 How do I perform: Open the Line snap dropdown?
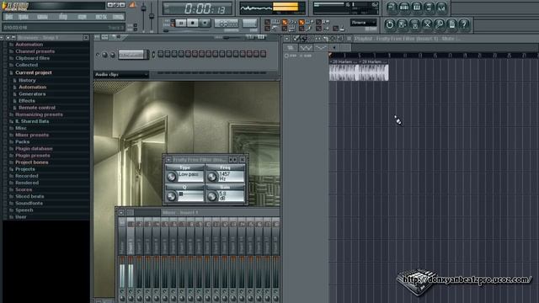coord(363,23)
